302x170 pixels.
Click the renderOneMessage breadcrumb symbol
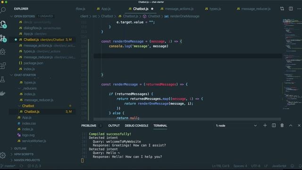coord(185,17)
